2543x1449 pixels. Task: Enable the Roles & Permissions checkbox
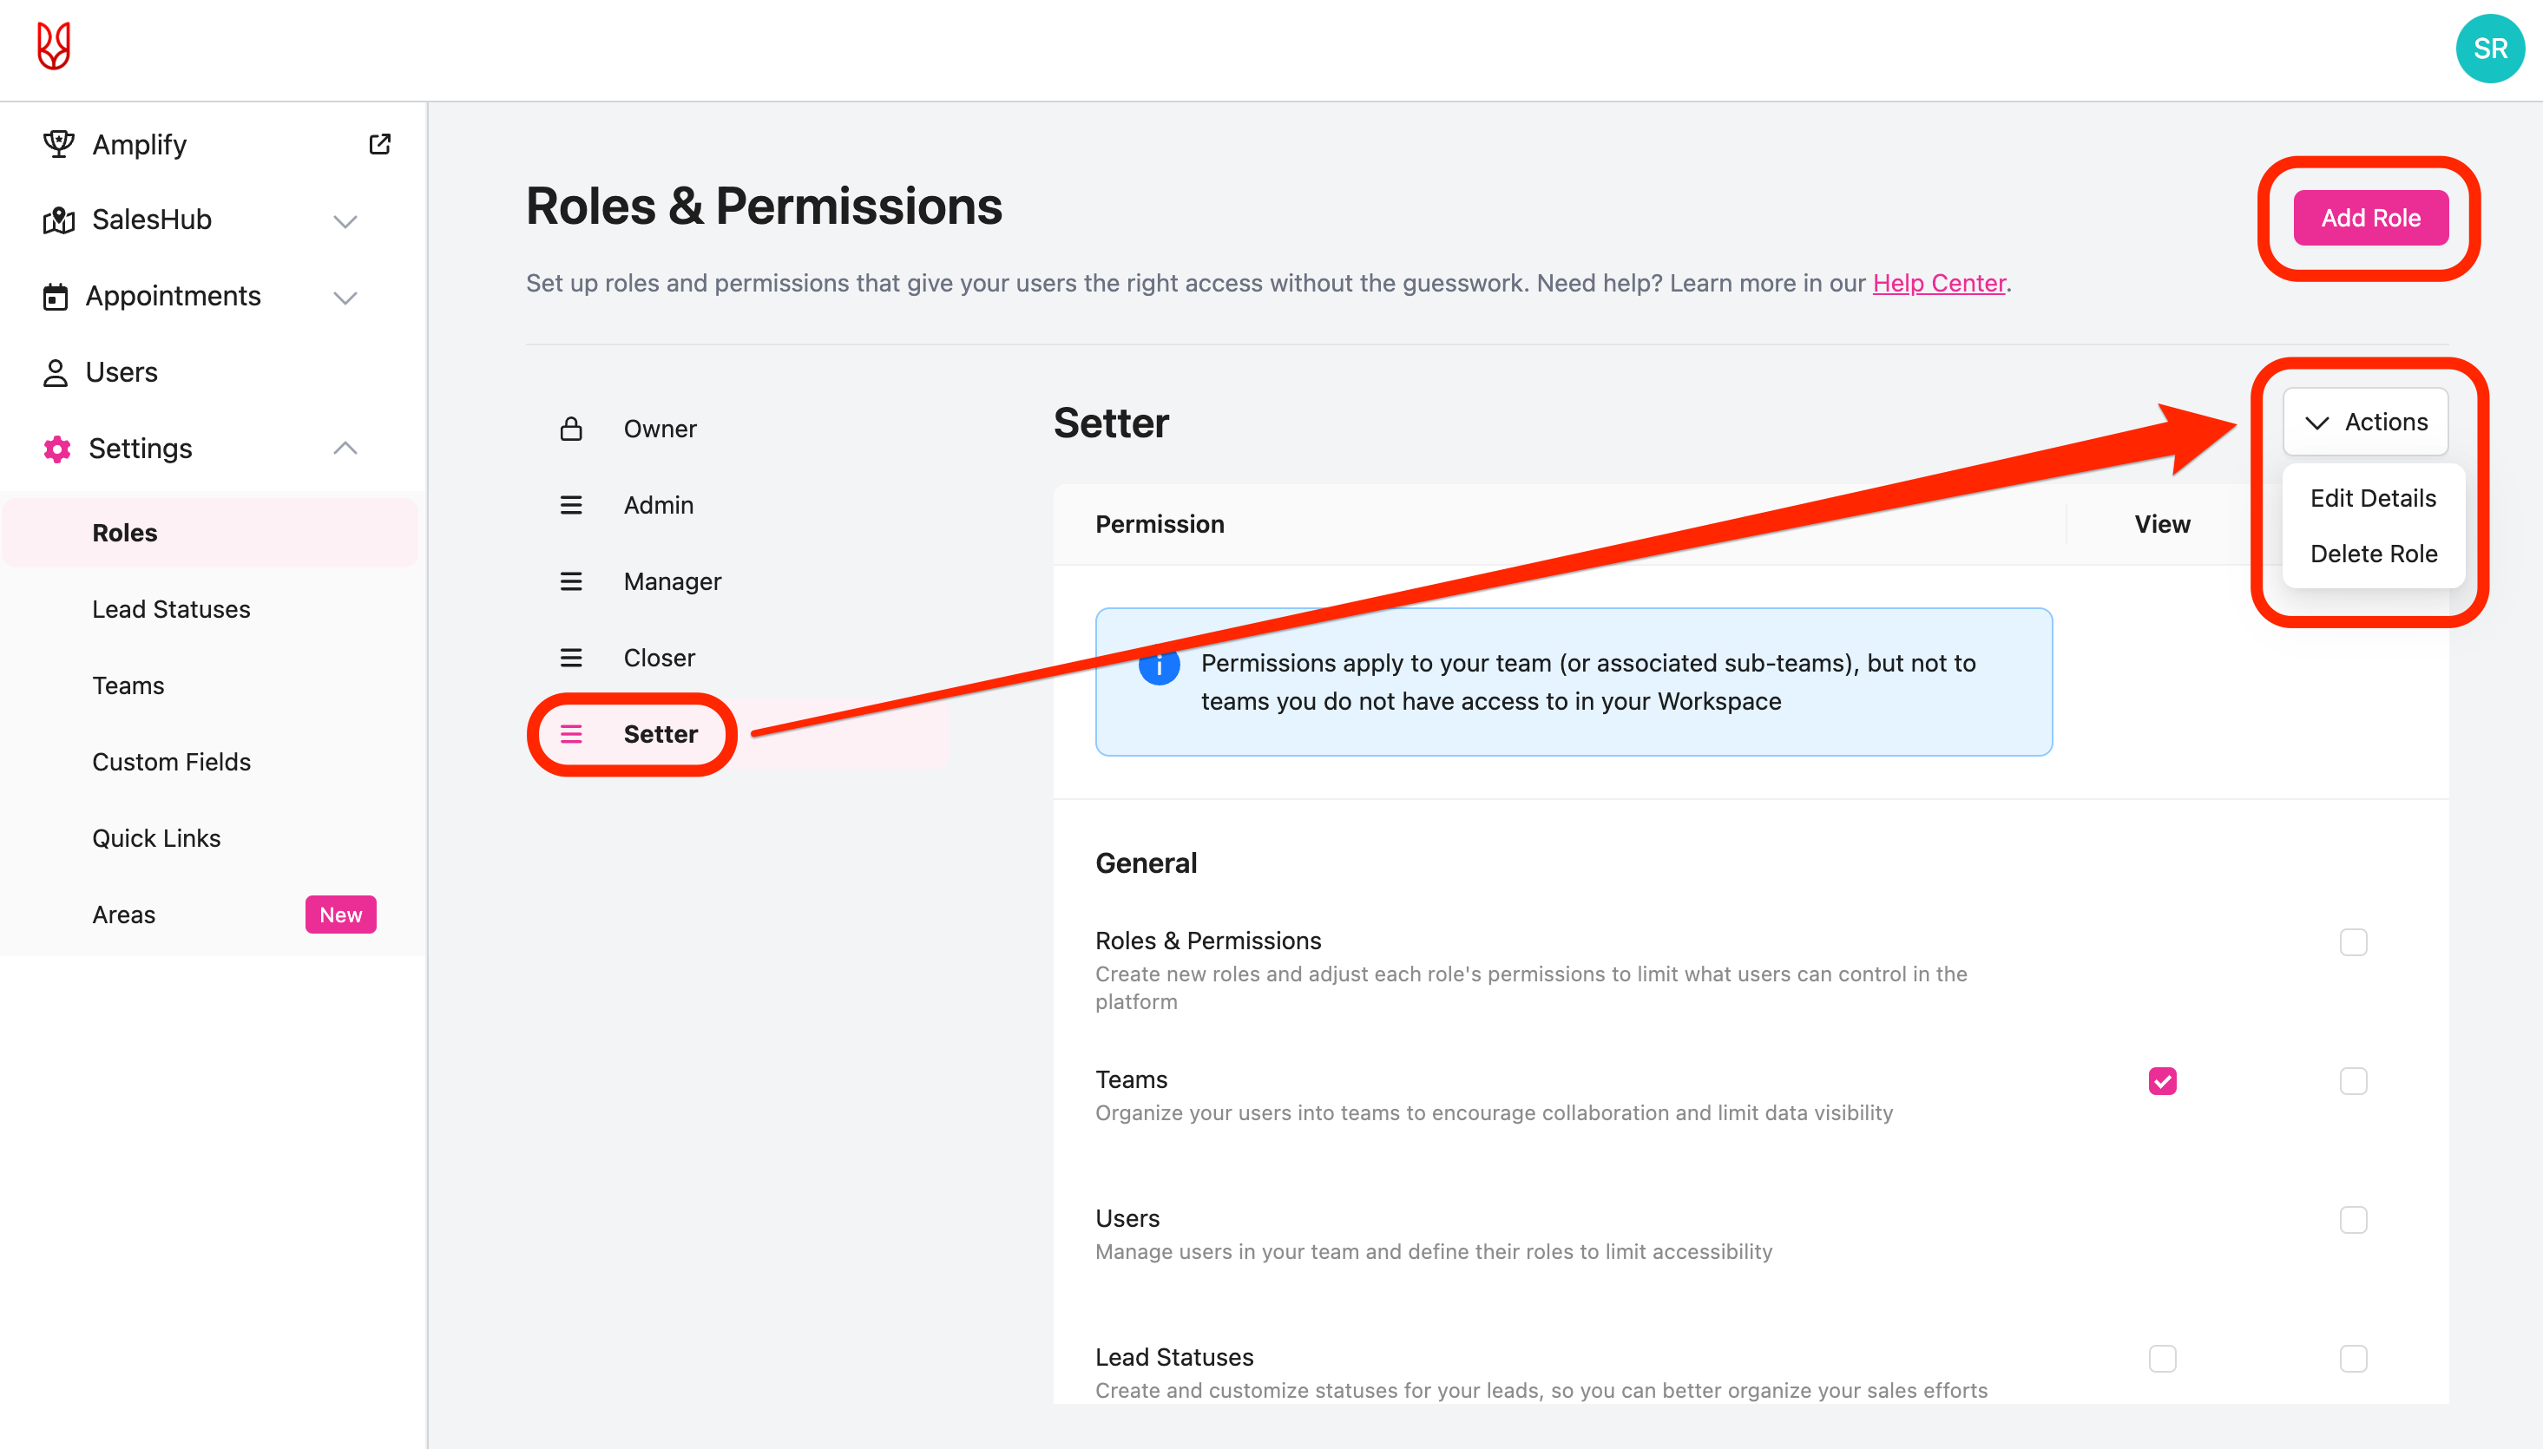[x=2353, y=941]
